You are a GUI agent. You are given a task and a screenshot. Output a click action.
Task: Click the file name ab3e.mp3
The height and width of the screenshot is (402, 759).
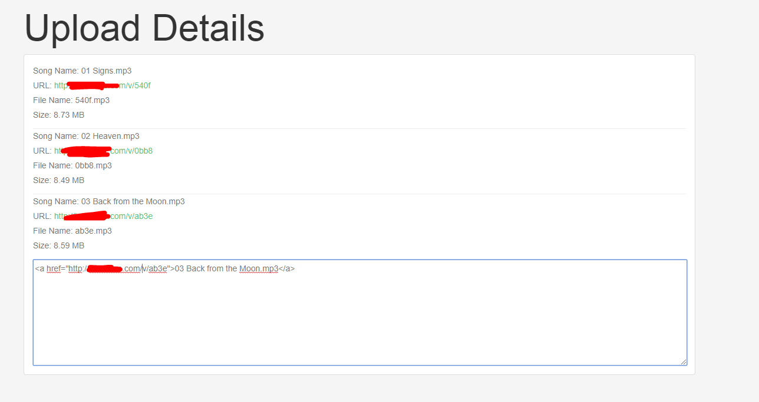[93, 231]
